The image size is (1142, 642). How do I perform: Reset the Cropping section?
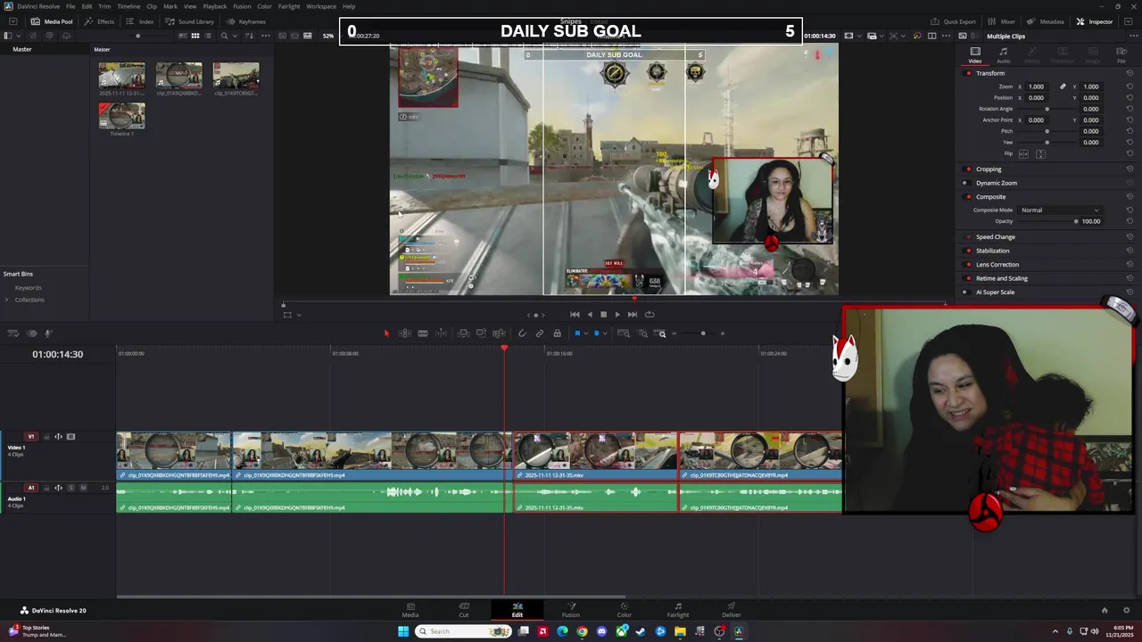(x=1130, y=169)
